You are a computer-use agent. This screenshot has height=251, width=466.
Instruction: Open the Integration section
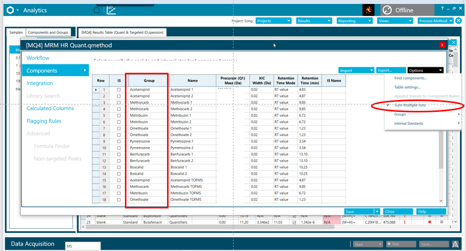(x=40, y=83)
